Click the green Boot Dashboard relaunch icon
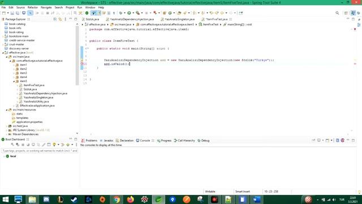 tap(87, 13)
